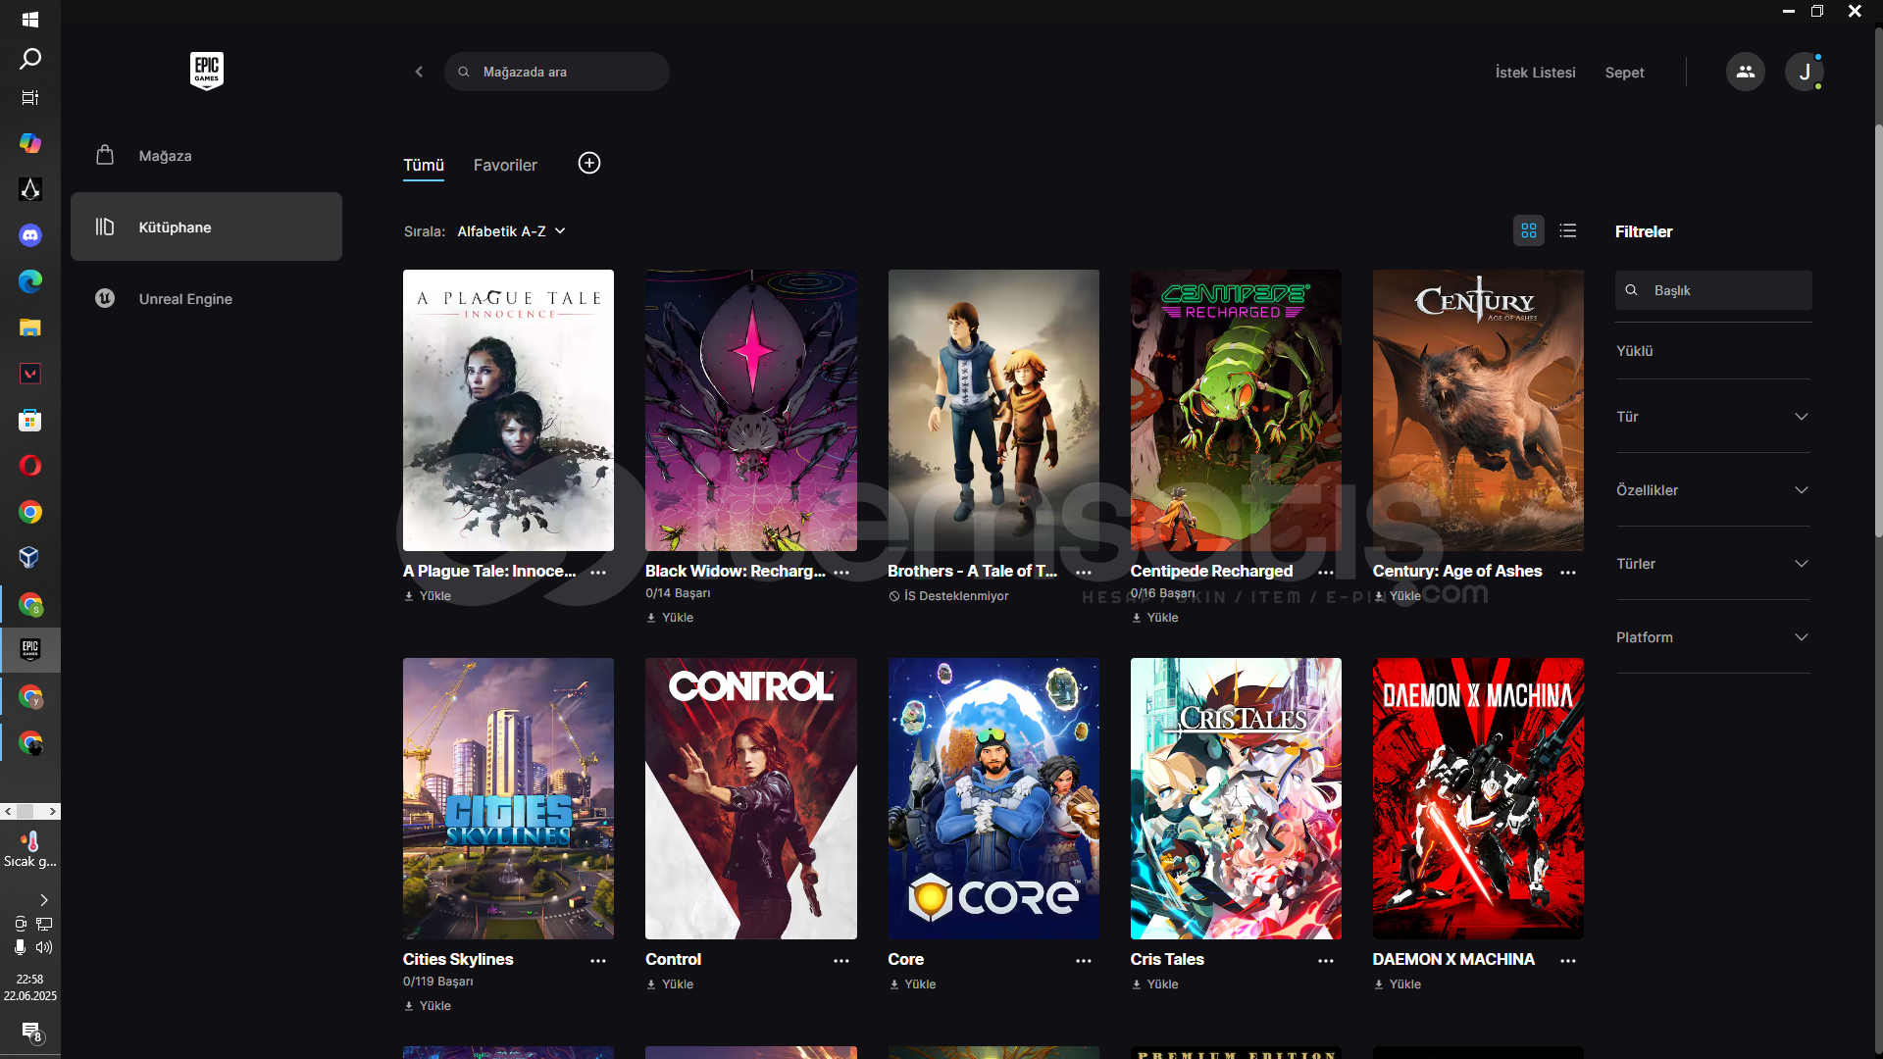Launch Microsoft Edge from the taskbar
Image resolution: width=1883 pixels, height=1059 pixels.
click(x=30, y=282)
